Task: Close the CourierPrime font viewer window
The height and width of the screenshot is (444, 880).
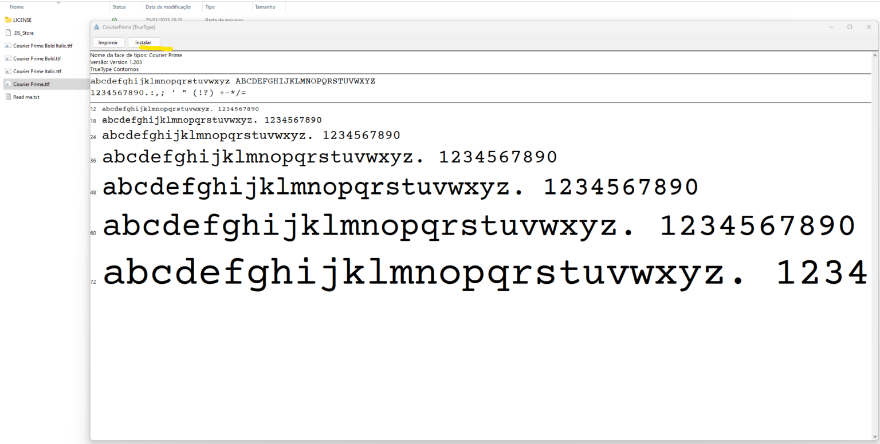Action: [x=869, y=27]
